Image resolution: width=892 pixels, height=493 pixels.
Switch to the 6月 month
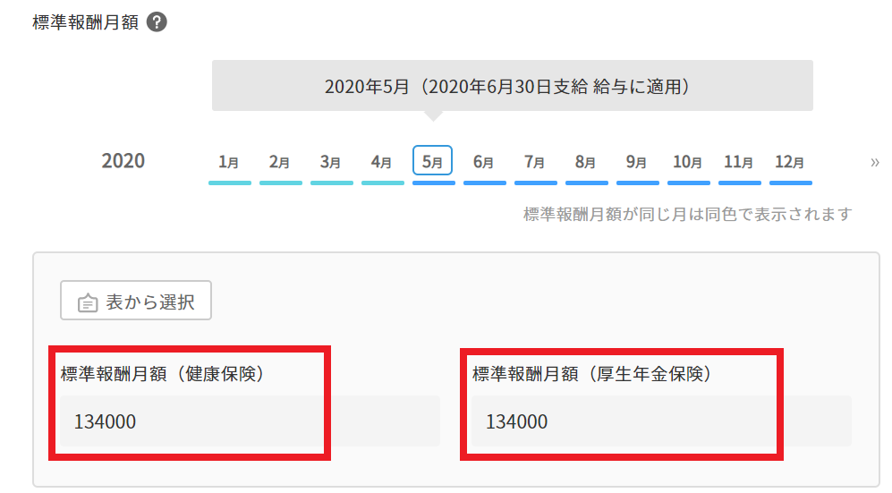point(484,162)
